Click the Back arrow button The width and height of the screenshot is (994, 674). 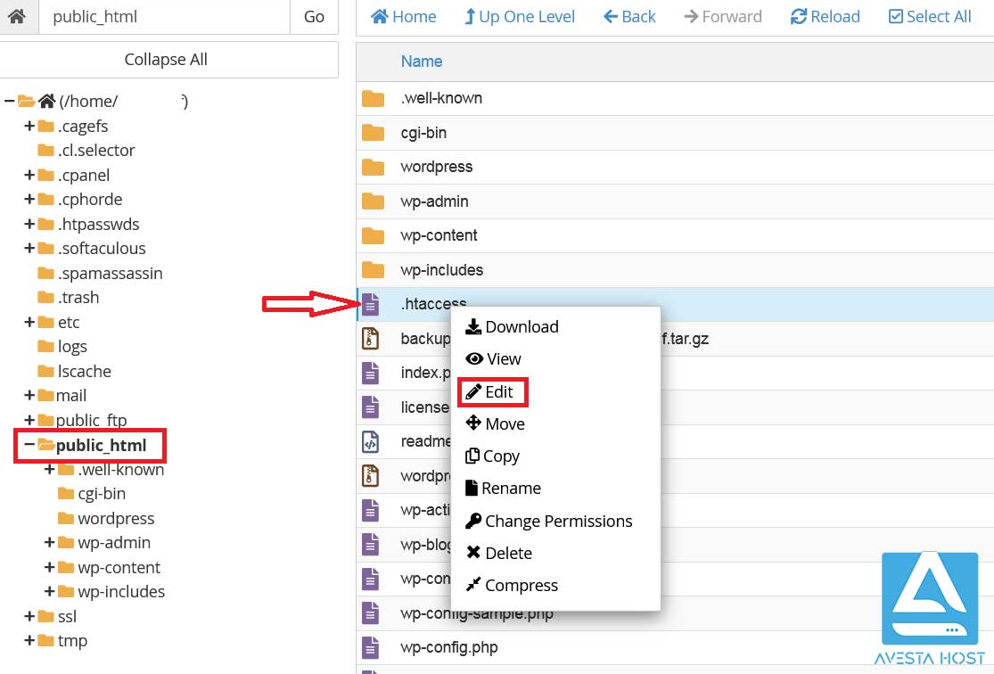pos(629,17)
